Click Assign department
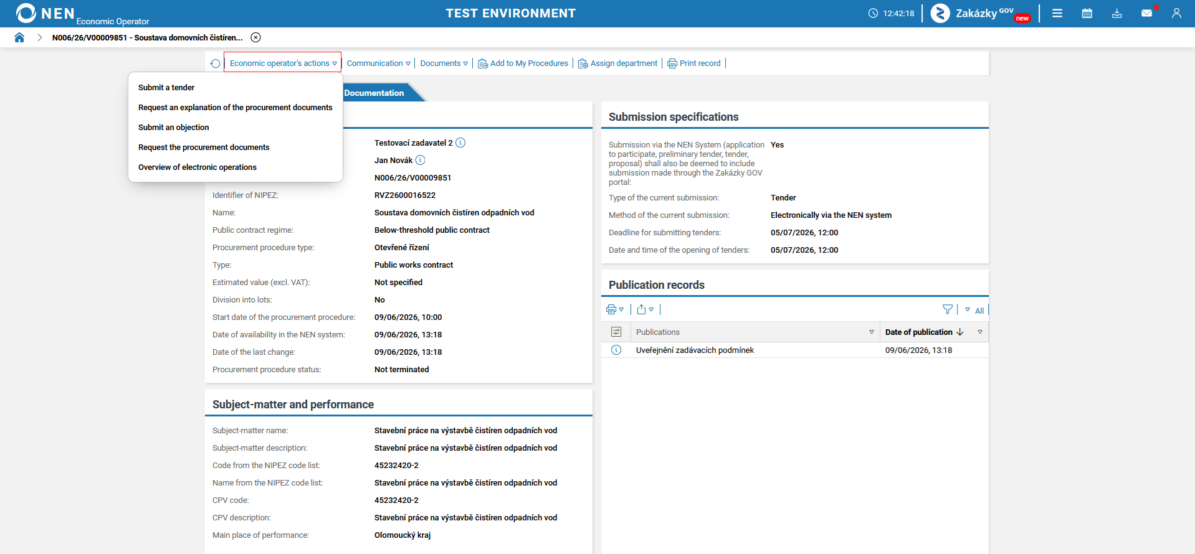 coord(624,63)
